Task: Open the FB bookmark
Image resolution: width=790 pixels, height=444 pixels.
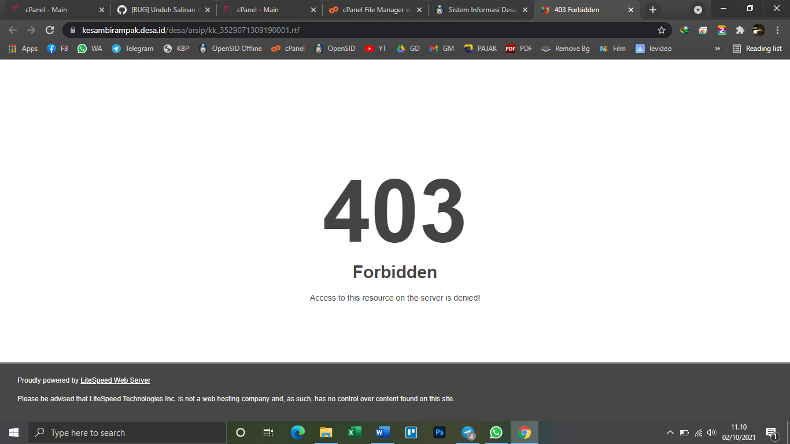Action: click(57, 49)
